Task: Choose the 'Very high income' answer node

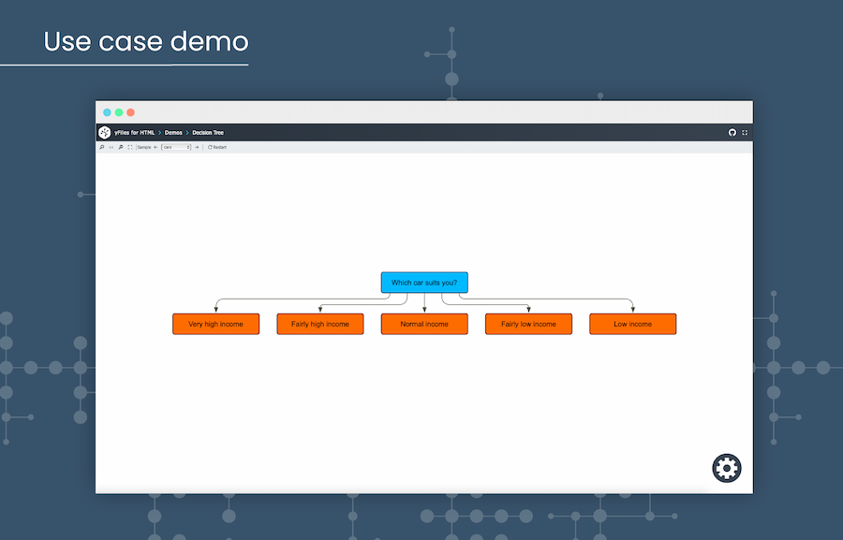Action: [215, 324]
